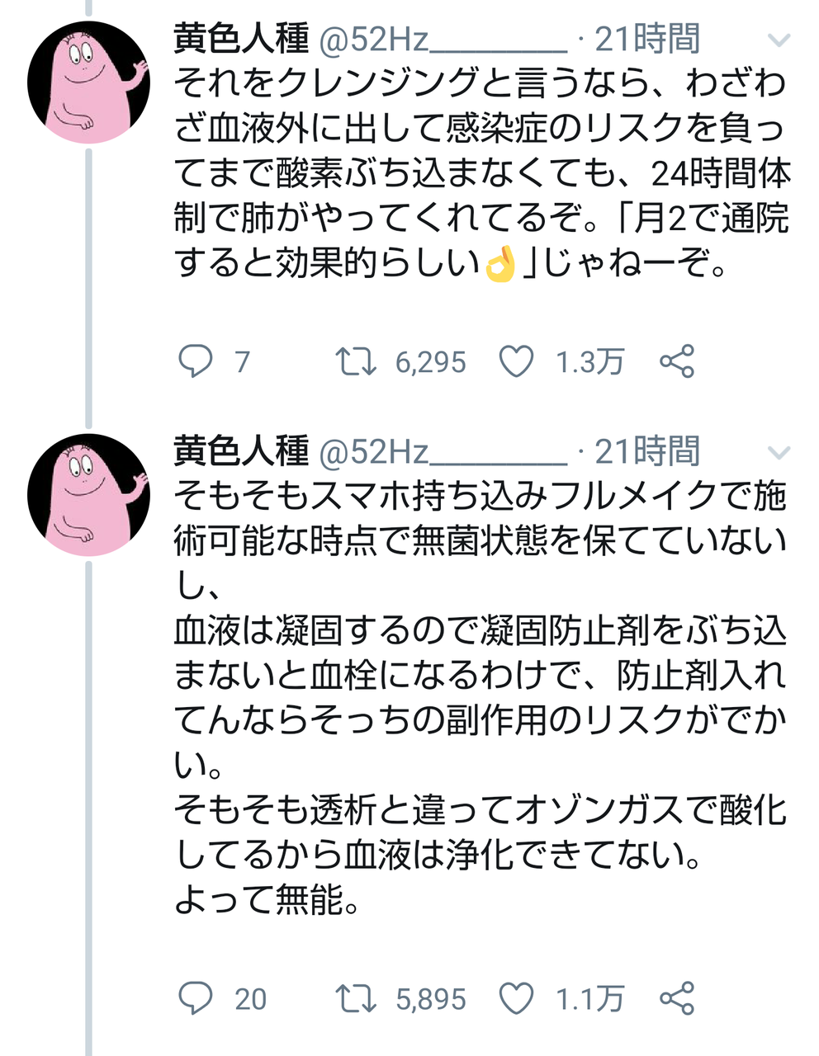The height and width of the screenshot is (1056, 819).
Task: Reply to the tweet with 7 replies
Action: (x=196, y=362)
